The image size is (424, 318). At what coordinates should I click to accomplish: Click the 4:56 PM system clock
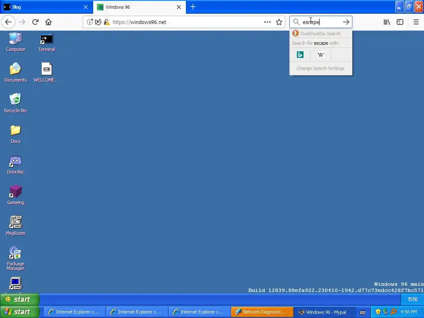[x=409, y=312]
